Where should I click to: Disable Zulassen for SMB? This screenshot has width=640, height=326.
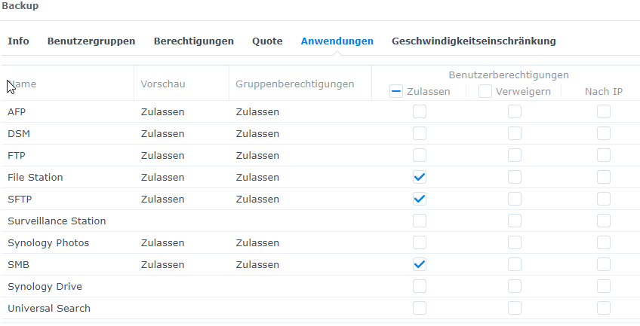pos(420,264)
